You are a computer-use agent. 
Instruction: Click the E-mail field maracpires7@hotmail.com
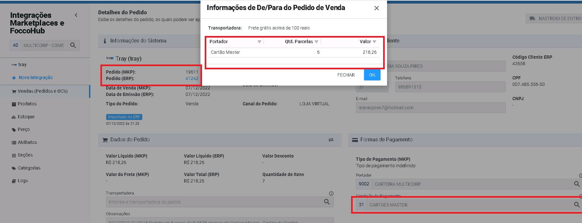tap(431, 108)
